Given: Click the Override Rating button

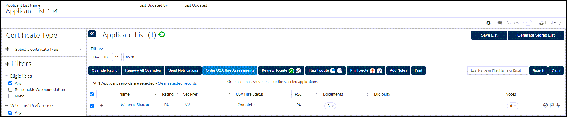Looking at the screenshot, I should click(x=105, y=70).
